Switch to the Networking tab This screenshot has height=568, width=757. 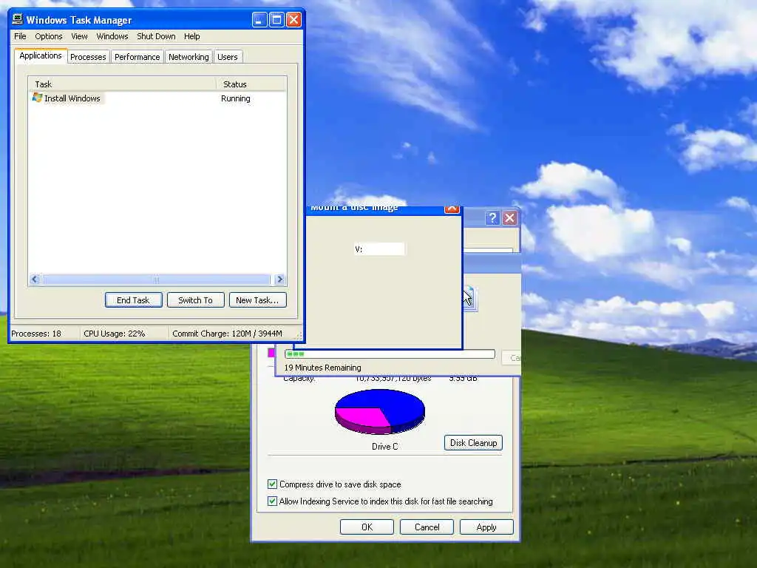coord(189,57)
